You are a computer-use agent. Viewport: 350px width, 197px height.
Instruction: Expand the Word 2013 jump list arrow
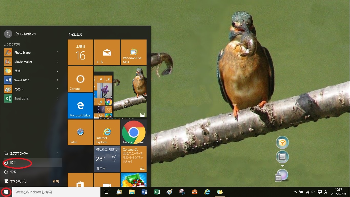click(58, 80)
